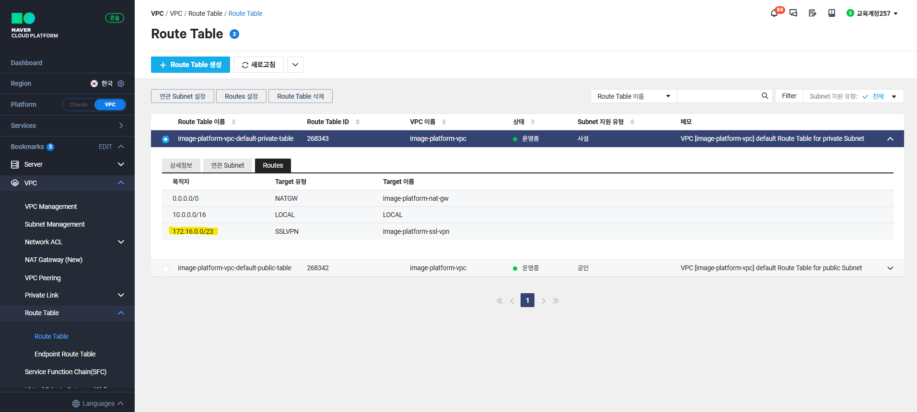Sort by Route Table ID column arrows
The height and width of the screenshot is (412, 917).
click(x=358, y=122)
